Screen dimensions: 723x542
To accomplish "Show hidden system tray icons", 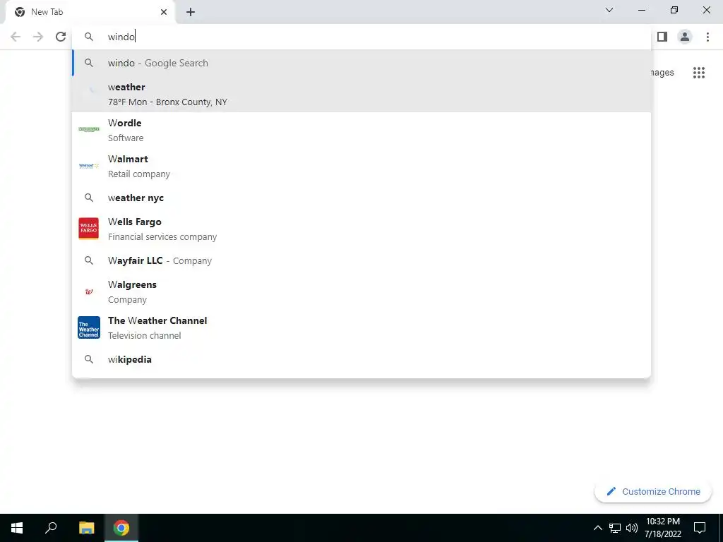I will coord(597,528).
